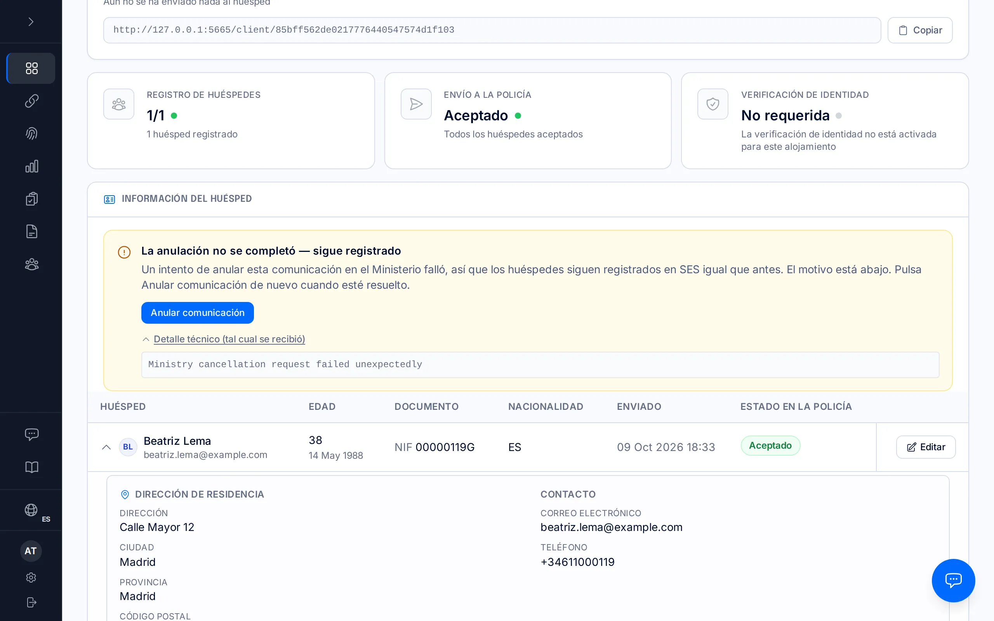Click the 'Ministry cancellation request failed unexpectedly' text
994x621 pixels.
click(285, 364)
